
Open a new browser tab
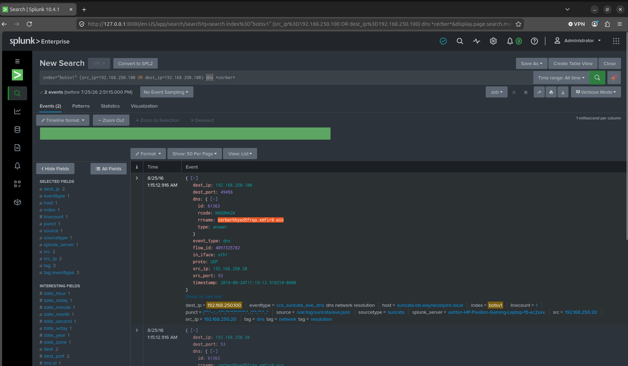[84, 9]
